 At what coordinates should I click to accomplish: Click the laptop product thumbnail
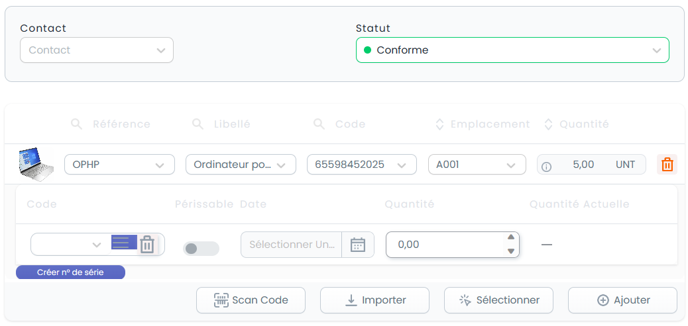coord(35,165)
